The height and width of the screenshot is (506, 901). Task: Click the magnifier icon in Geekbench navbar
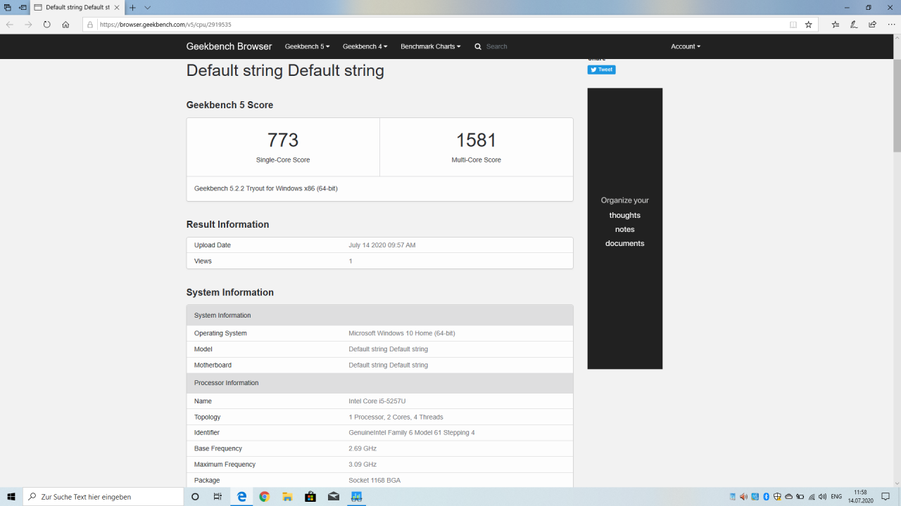[478, 46]
